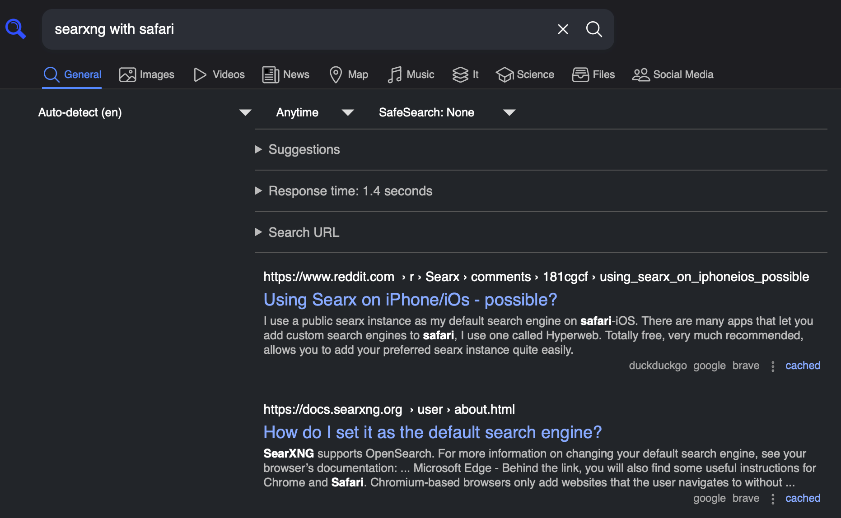Click duckduckgo engine label on Reddit result
841x518 pixels.
[658, 365]
